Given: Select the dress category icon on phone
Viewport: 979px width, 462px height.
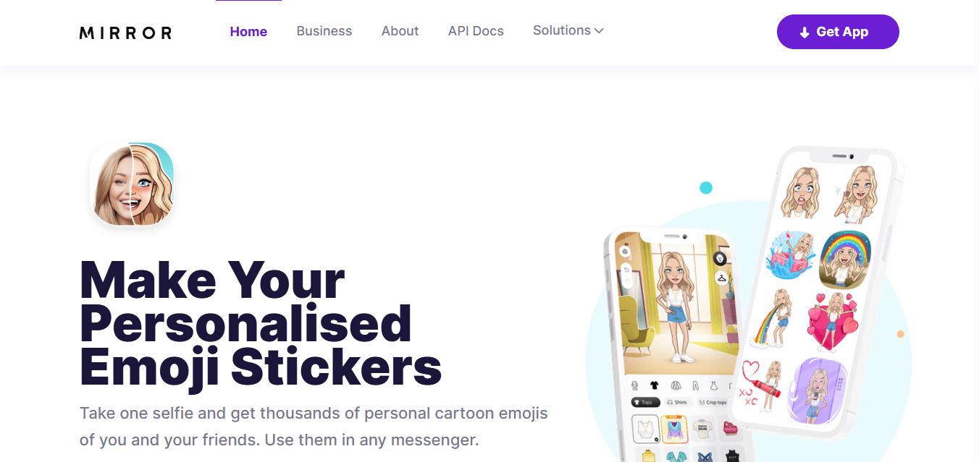Looking at the screenshot, I should [x=714, y=385].
